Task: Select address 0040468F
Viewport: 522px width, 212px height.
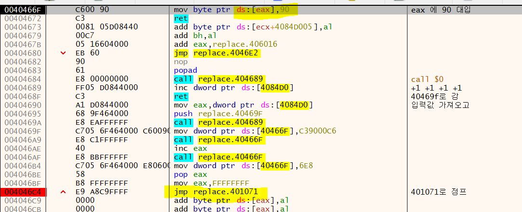Action: 23,96
